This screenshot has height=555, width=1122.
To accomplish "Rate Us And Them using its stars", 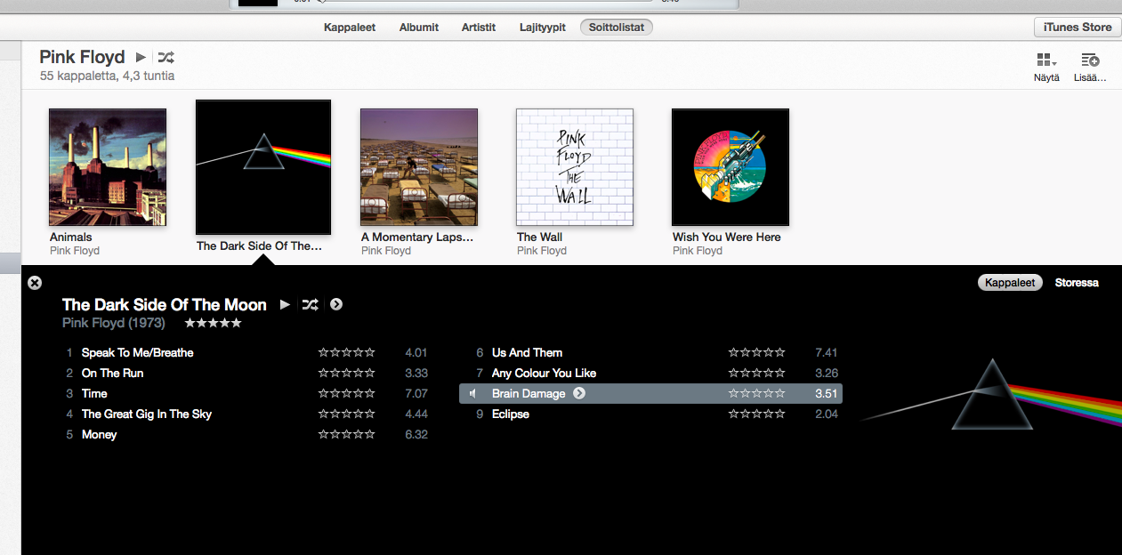I will pyautogui.click(x=757, y=353).
